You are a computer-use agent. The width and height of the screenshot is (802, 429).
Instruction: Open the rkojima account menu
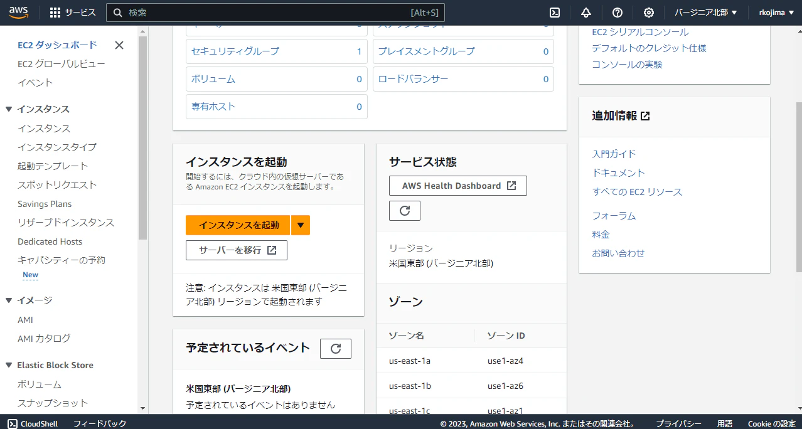[776, 13]
